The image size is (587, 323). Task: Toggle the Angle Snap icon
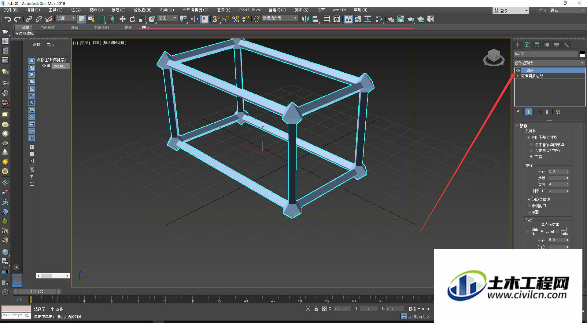[226, 19]
